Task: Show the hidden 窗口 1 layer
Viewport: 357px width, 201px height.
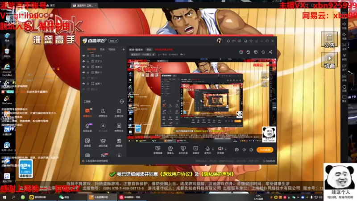Action: (83, 78)
